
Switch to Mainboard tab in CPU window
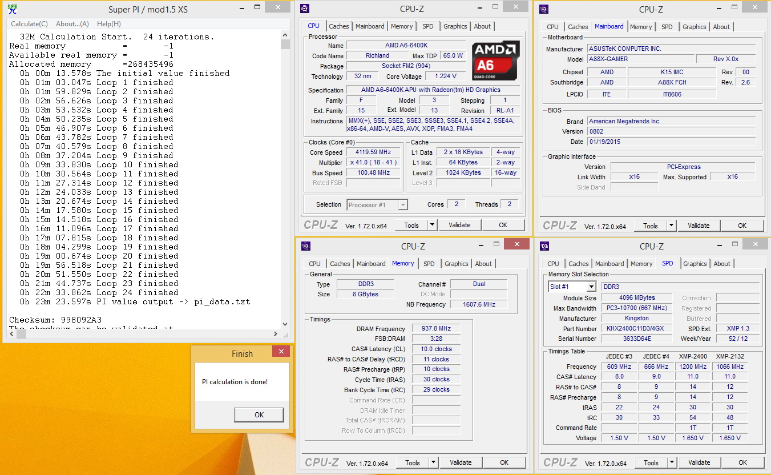point(370,26)
